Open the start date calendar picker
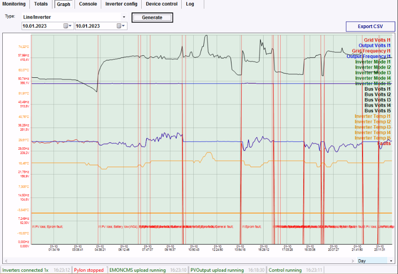398x274 pixels. (x=68, y=26)
